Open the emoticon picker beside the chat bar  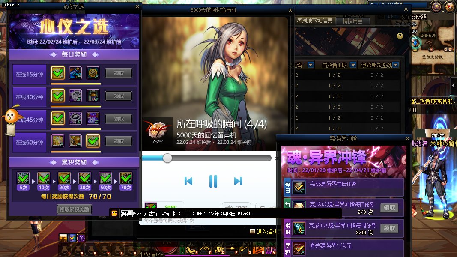pos(114,213)
